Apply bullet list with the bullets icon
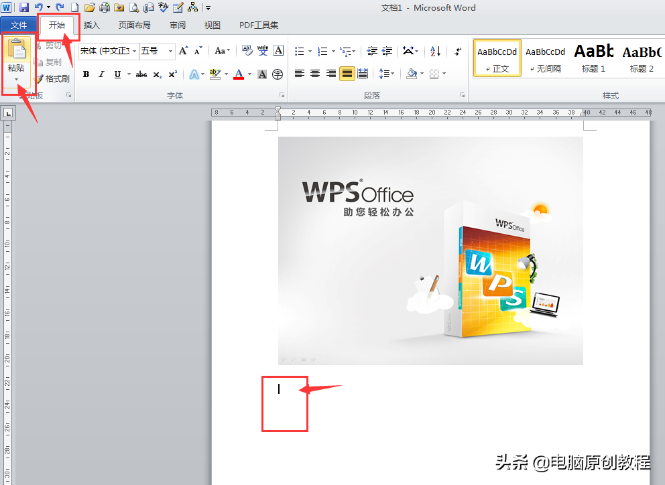The height and width of the screenshot is (485, 665). pos(300,52)
